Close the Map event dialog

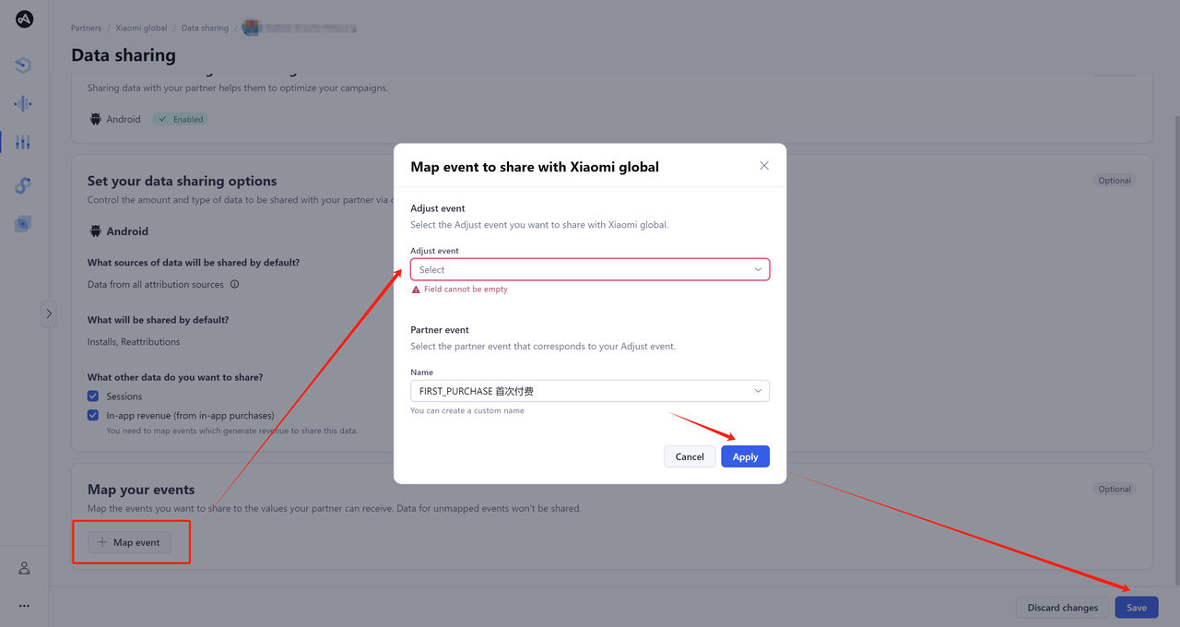pos(763,166)
